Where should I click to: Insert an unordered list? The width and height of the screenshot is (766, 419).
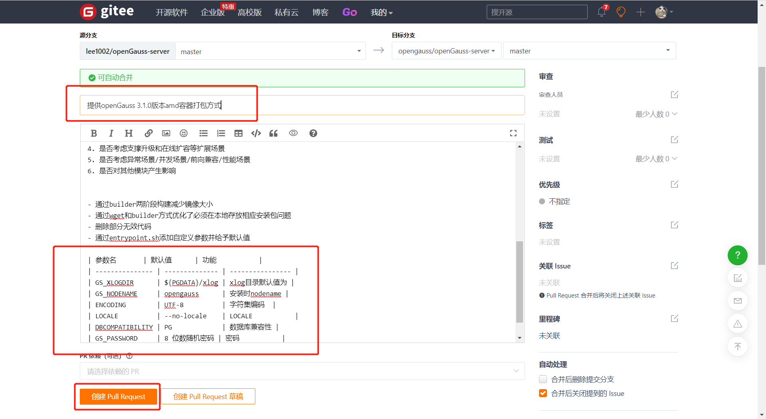[203, 133]
